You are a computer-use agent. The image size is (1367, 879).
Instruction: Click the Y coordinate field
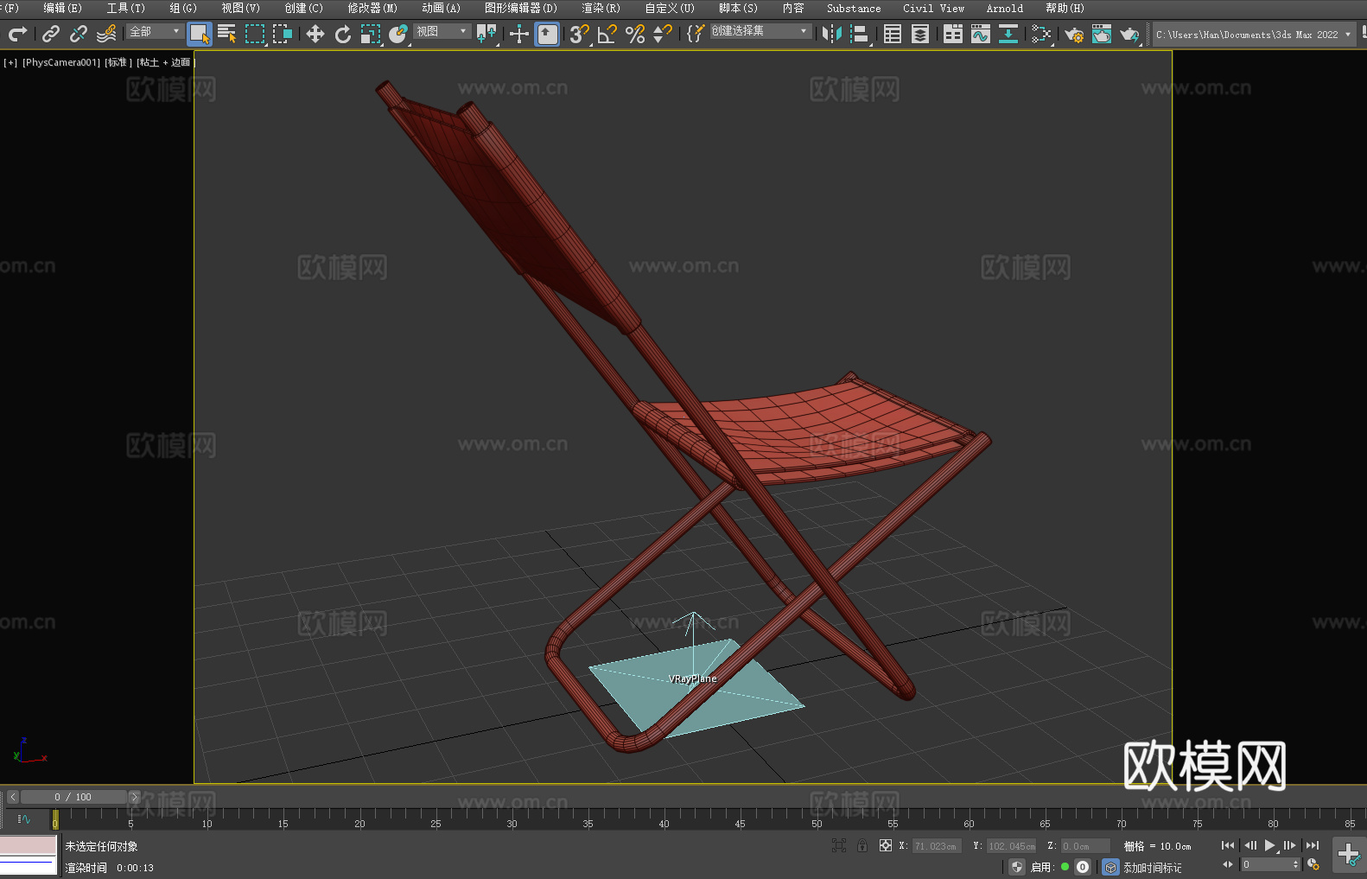click(x=1011, y=846)
